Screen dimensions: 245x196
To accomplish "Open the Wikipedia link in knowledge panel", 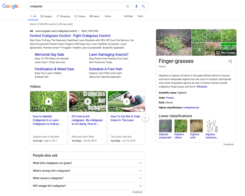I will [202, 87].
